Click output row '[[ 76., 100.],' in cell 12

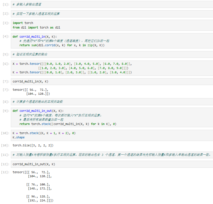38,185
